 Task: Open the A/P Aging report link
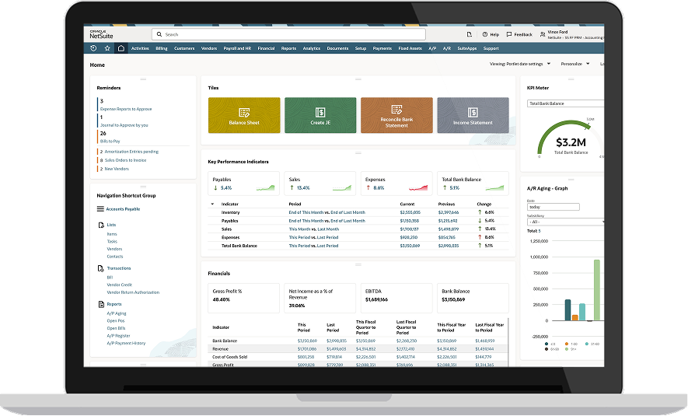click(x=116, y=313)
